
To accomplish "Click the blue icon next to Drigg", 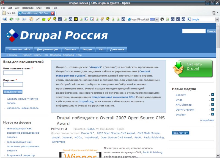I will pyautogui.click(x=213, y=99).
